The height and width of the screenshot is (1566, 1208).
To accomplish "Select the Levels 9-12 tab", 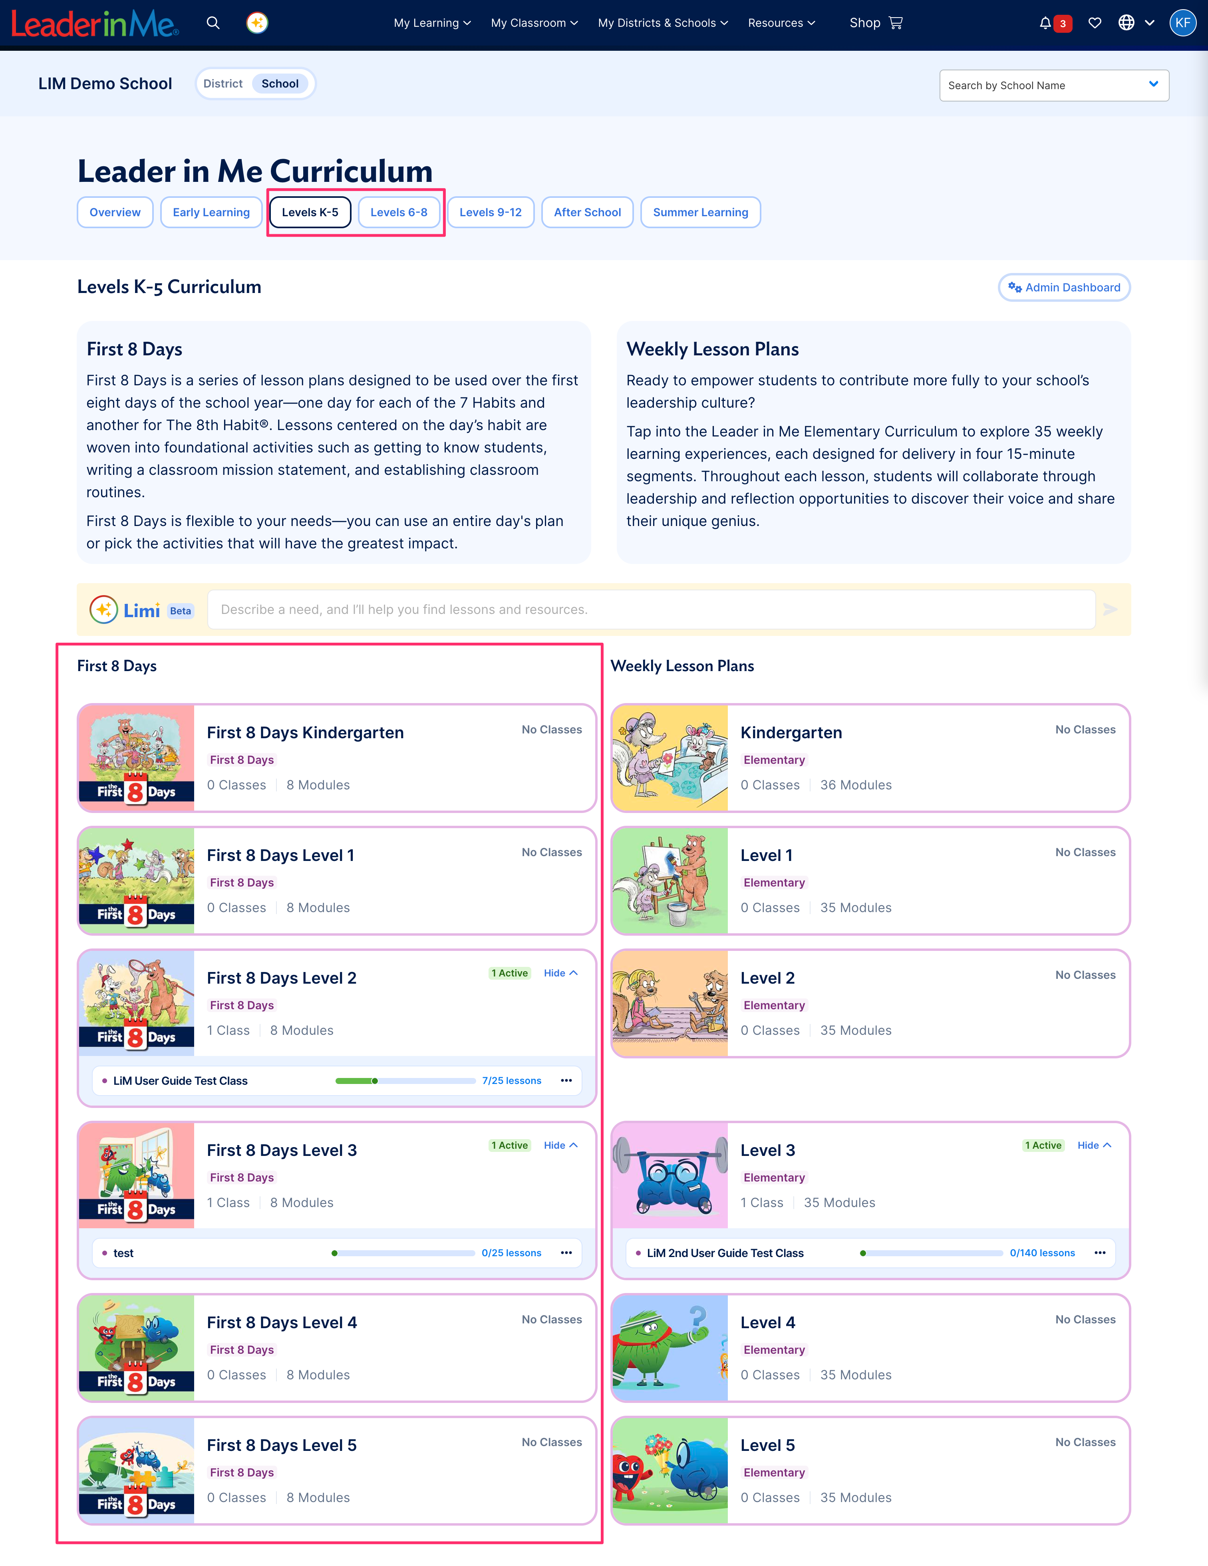I will (491, 212).
